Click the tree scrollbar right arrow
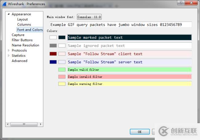200x140 pixels. (41, 124)
